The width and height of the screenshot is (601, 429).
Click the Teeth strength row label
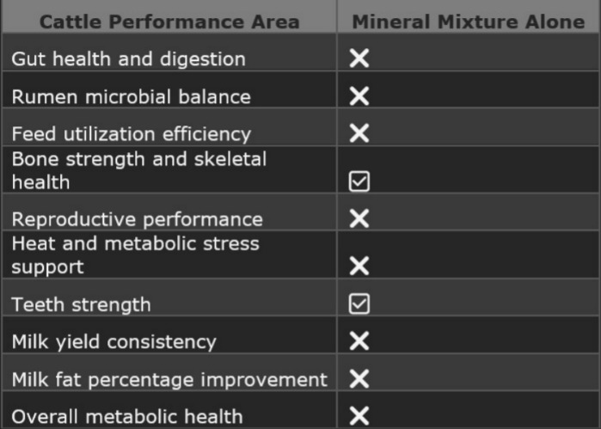[81, 304]
